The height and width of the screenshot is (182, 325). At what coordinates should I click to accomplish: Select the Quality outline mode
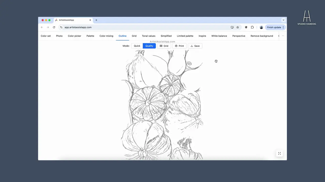point(149,46)
